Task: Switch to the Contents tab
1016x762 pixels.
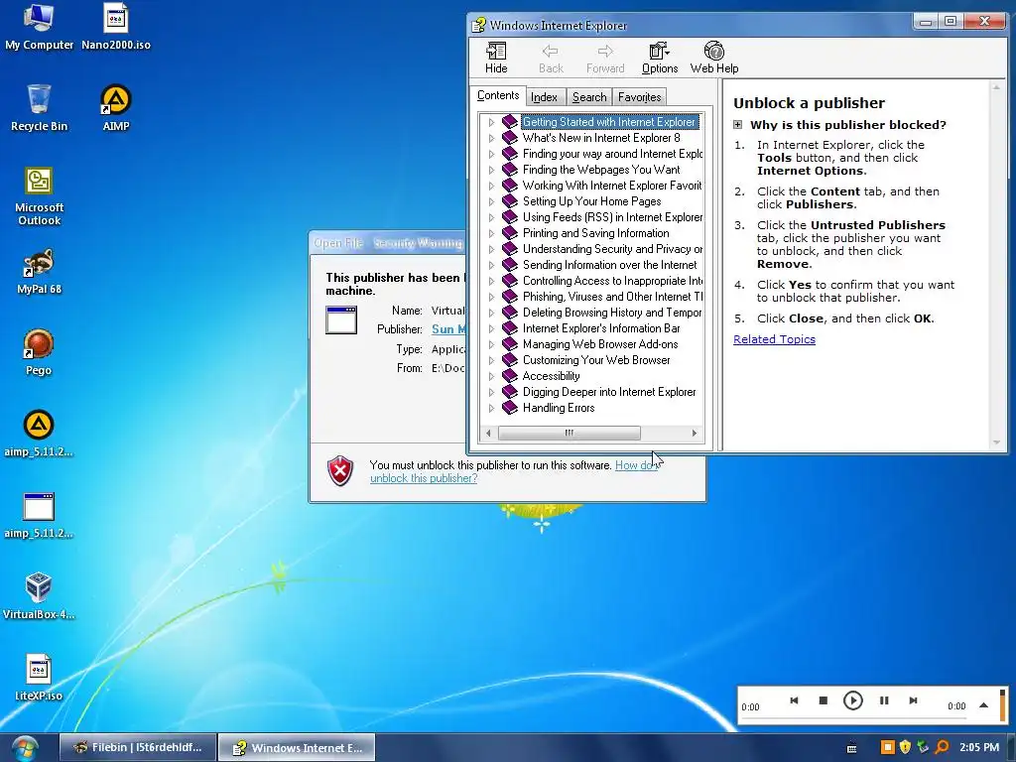Action: [x=498, y=95]
